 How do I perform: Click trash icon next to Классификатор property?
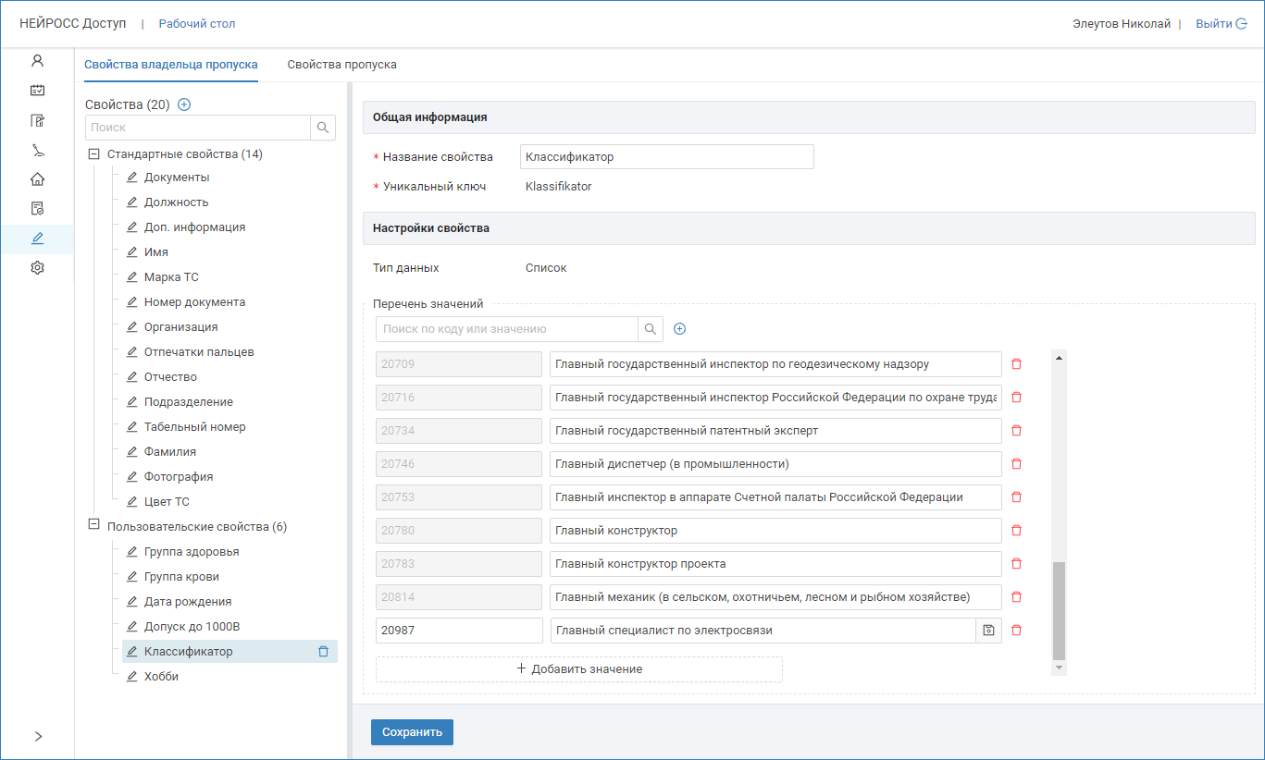(323, 652)
